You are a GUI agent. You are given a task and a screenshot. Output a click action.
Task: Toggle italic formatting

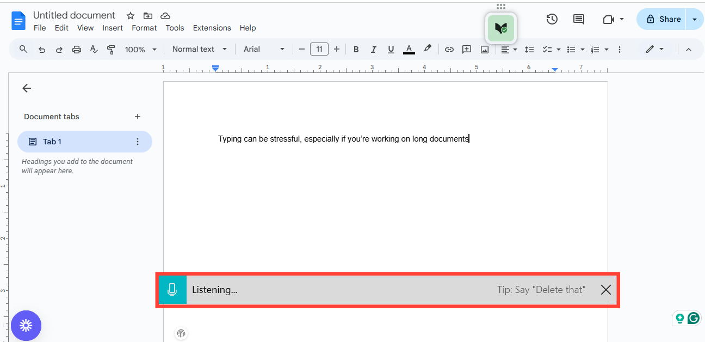(x=373, y=50)
